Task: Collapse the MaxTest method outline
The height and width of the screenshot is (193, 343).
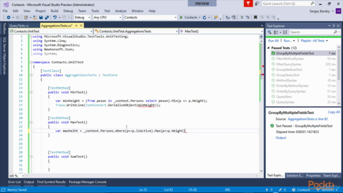Action: pyautogui.click(x=31, y=122)
